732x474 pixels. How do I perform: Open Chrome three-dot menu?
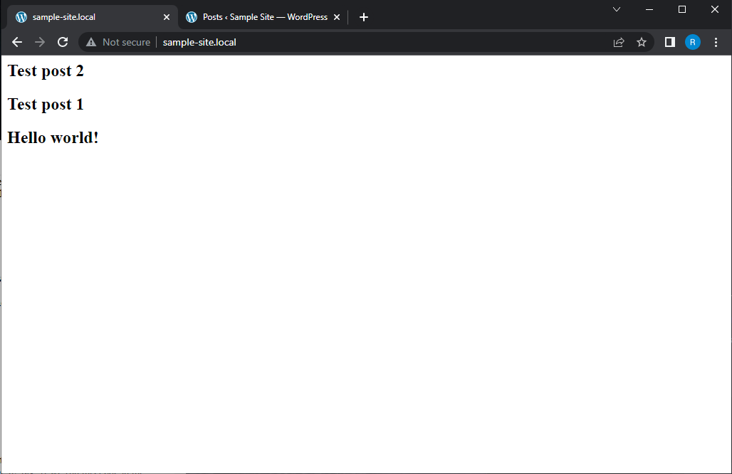click(716, 43)
